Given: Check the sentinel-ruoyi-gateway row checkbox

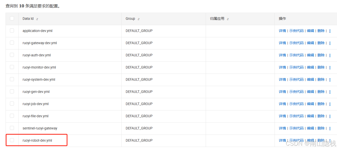Looking at the screenshot, I should coord(12,128).
